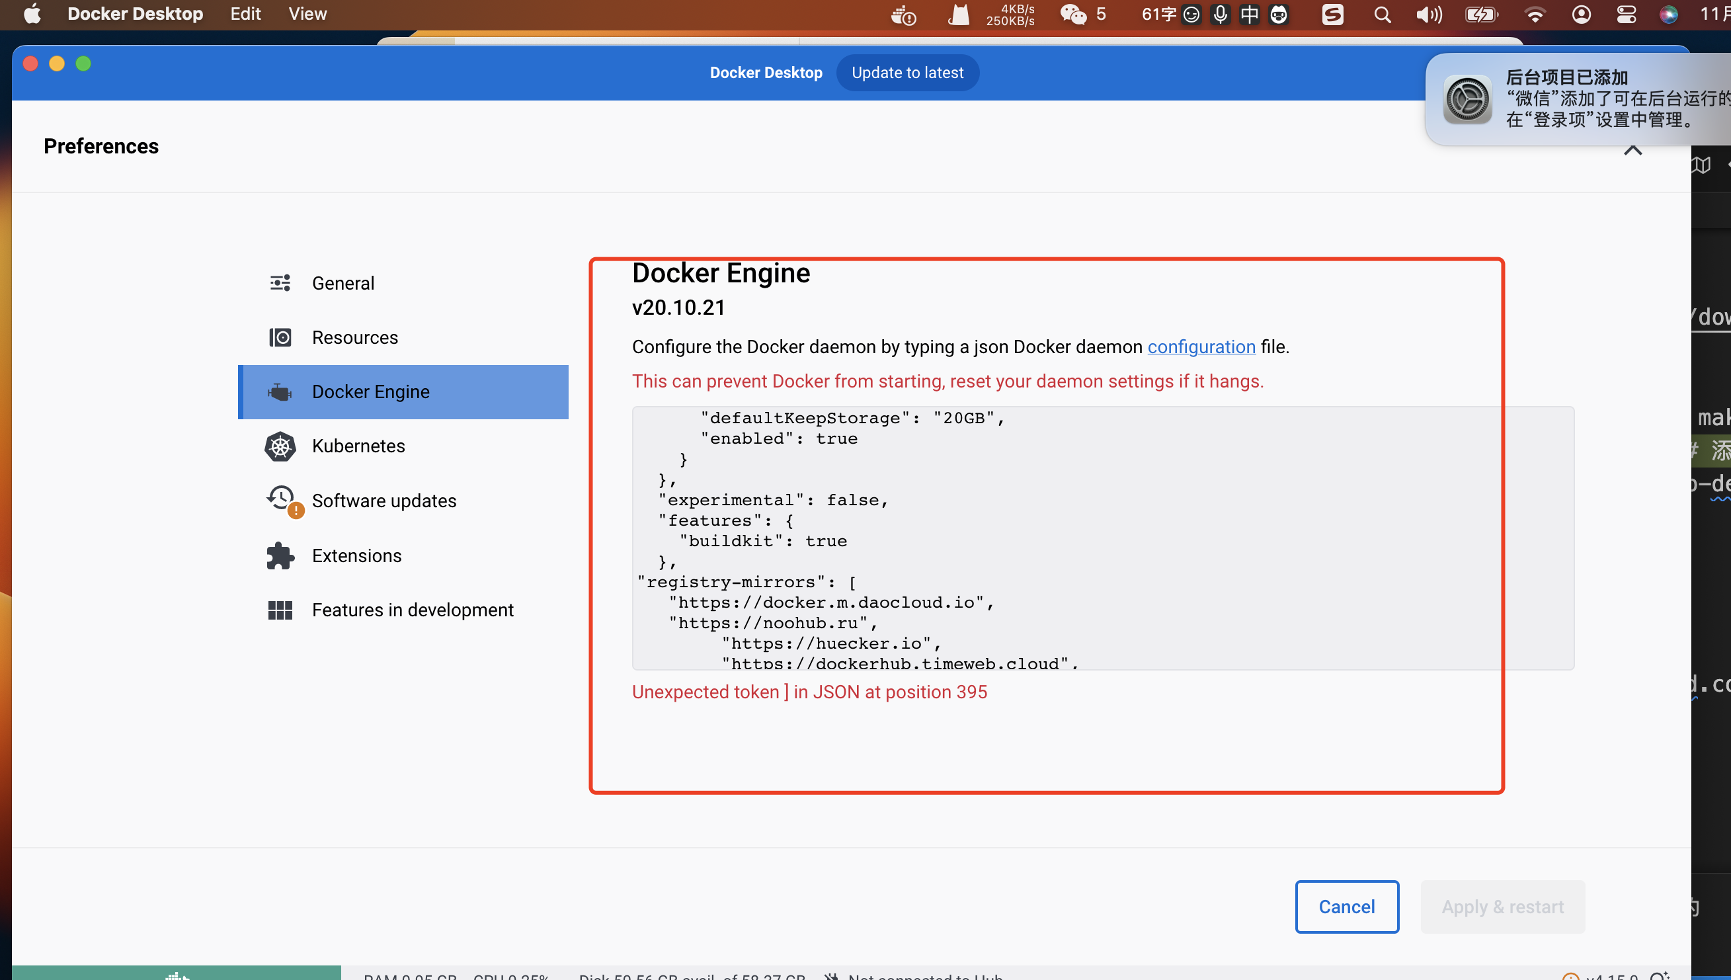Select the Kubernetes helm icon

280,446
